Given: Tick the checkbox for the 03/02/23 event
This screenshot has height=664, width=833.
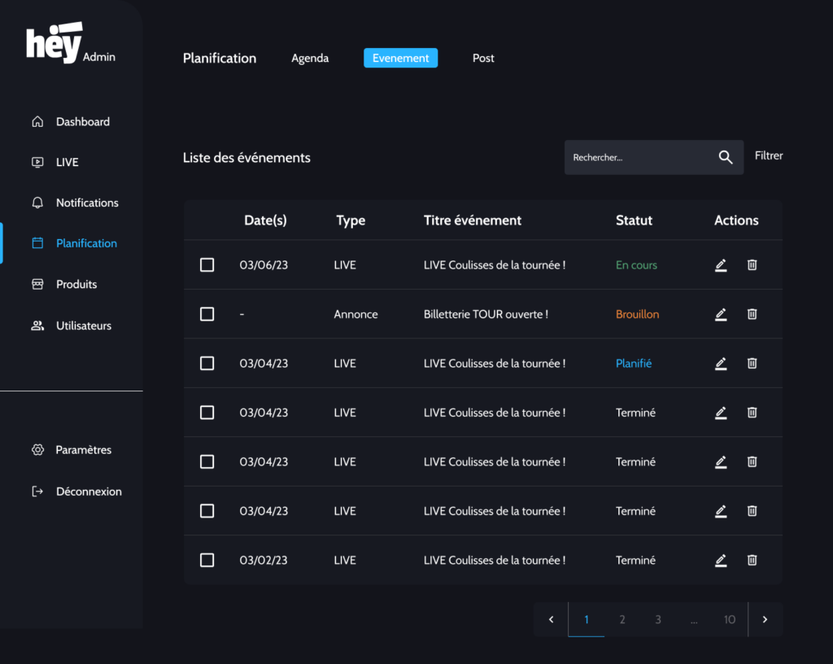Looking at the screenshot, I should [x=207, y=561].
